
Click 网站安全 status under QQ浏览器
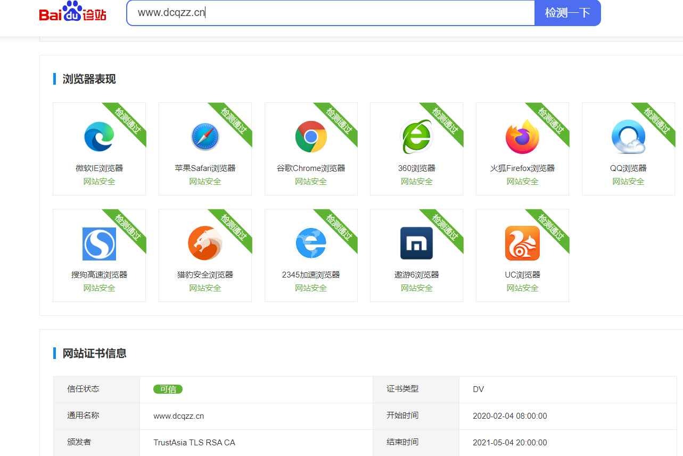point(628,182)
